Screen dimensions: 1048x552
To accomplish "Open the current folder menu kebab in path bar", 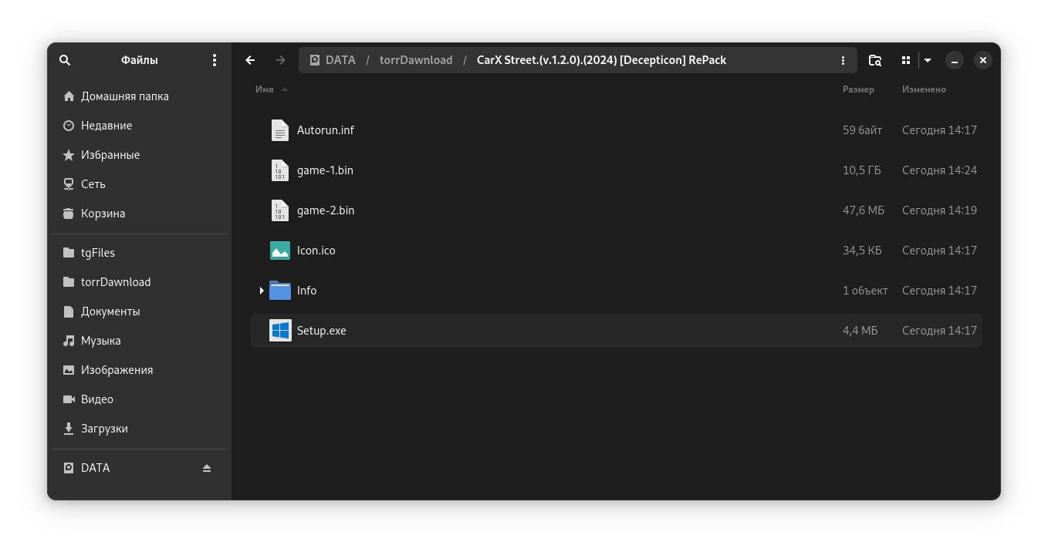I will pos(843,60).
